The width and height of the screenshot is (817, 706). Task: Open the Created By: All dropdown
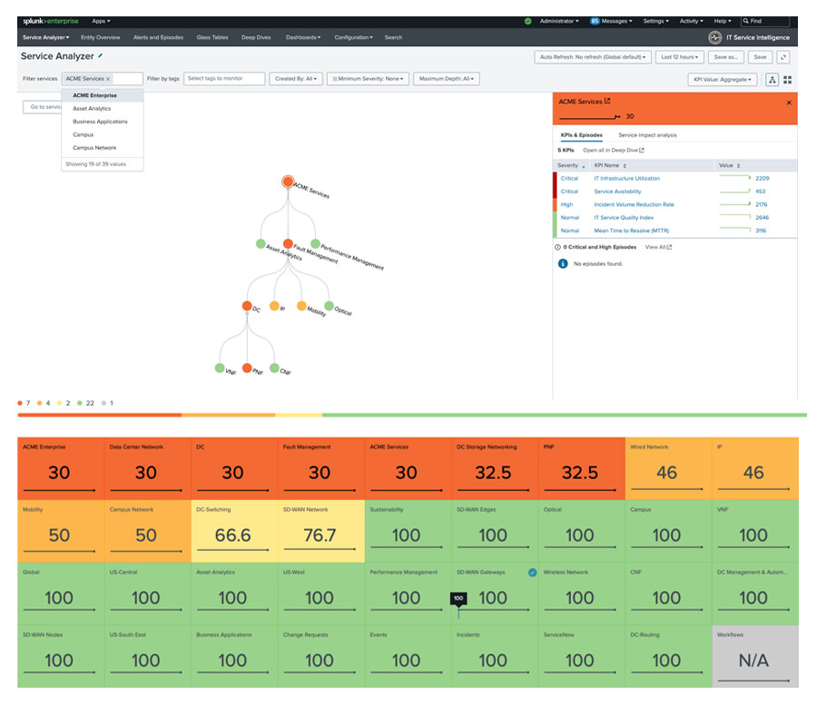296,79
